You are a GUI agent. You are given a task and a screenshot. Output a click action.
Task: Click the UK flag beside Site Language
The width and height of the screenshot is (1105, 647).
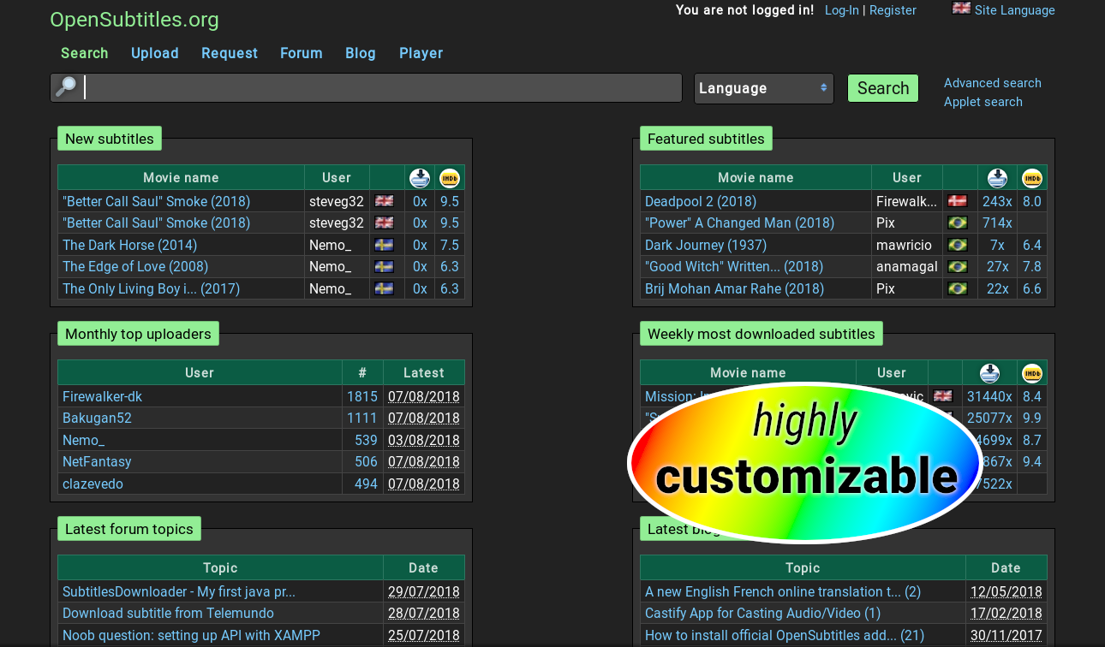[961, 9]
